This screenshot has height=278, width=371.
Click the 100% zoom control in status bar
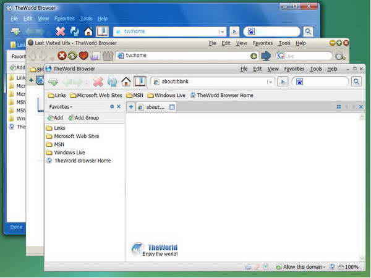[x=348, y=267]
